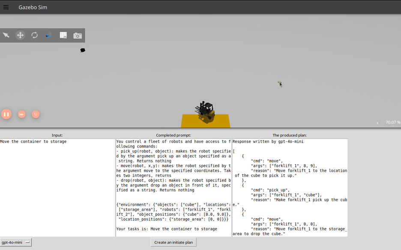Activate the rotate tool
The width and height of the screenshot is (401, 250).
click(34, 35)
